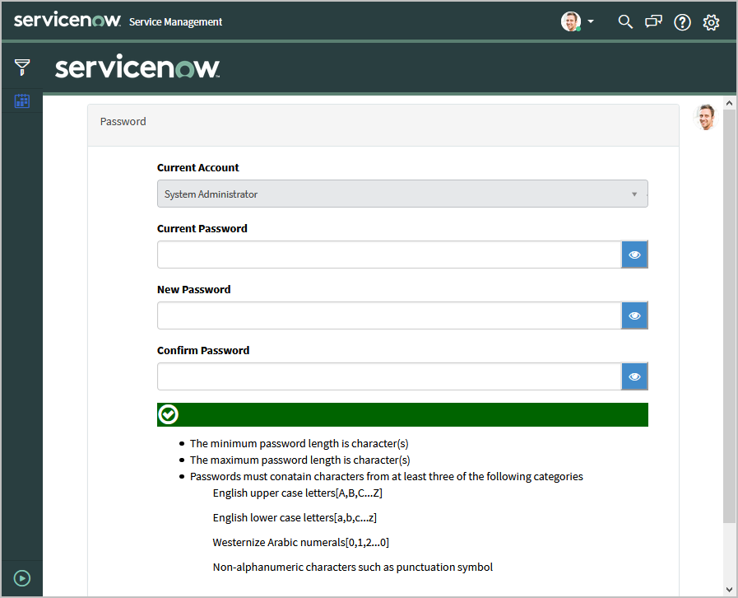Open the system settings gear icon
Viewport: 738px width, 598px height.
pyautogui.click(x=711, y=22)
